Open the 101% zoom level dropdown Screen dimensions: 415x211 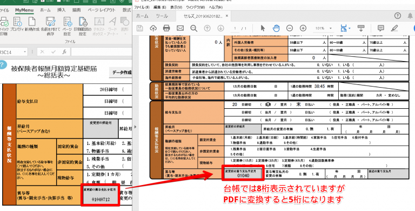pyautogui.click(x=323, y=28)
